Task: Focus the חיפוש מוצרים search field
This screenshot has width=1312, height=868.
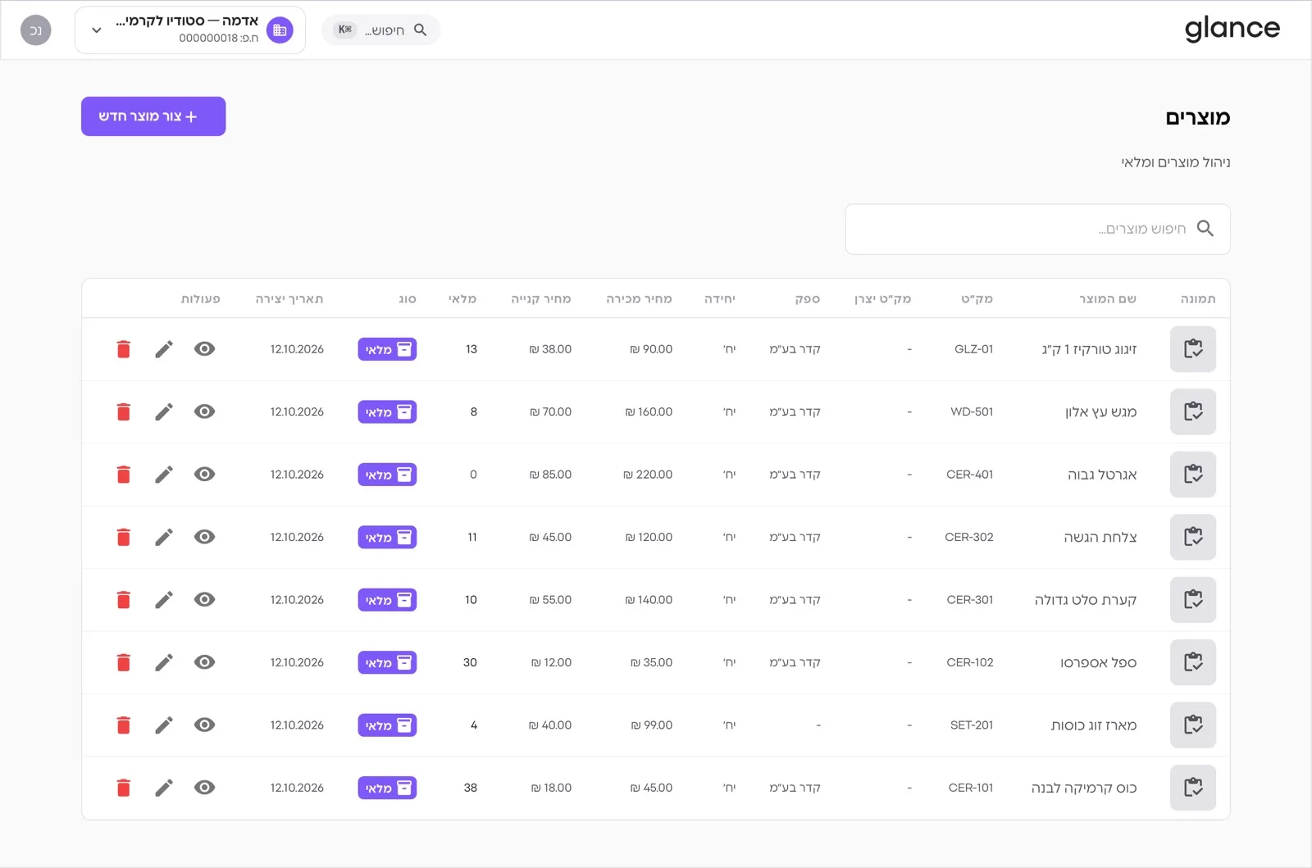Action: tap(1037, 229)
